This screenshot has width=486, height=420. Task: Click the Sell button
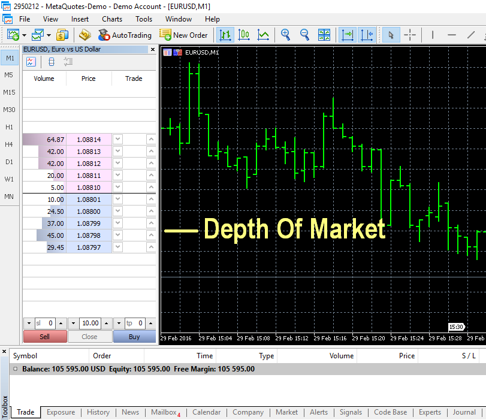pyautogui.click(x=45, y=337)
